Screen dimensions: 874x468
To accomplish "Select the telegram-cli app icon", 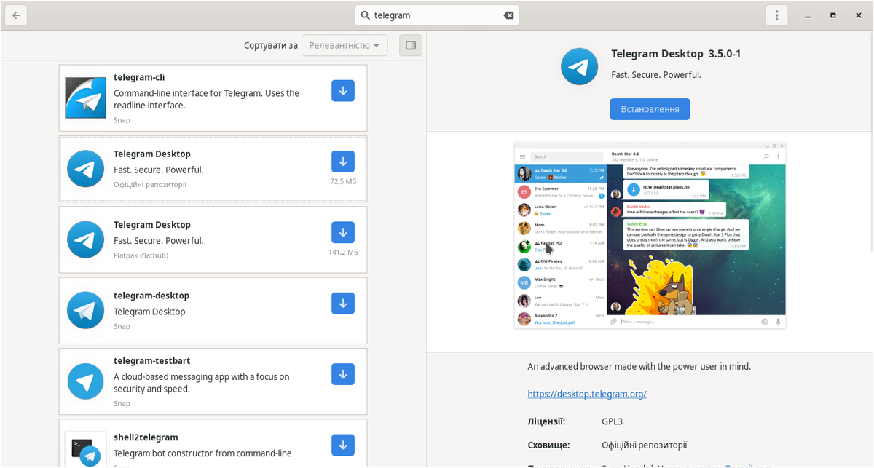I will pyautogui.click(x=85, y=98).
